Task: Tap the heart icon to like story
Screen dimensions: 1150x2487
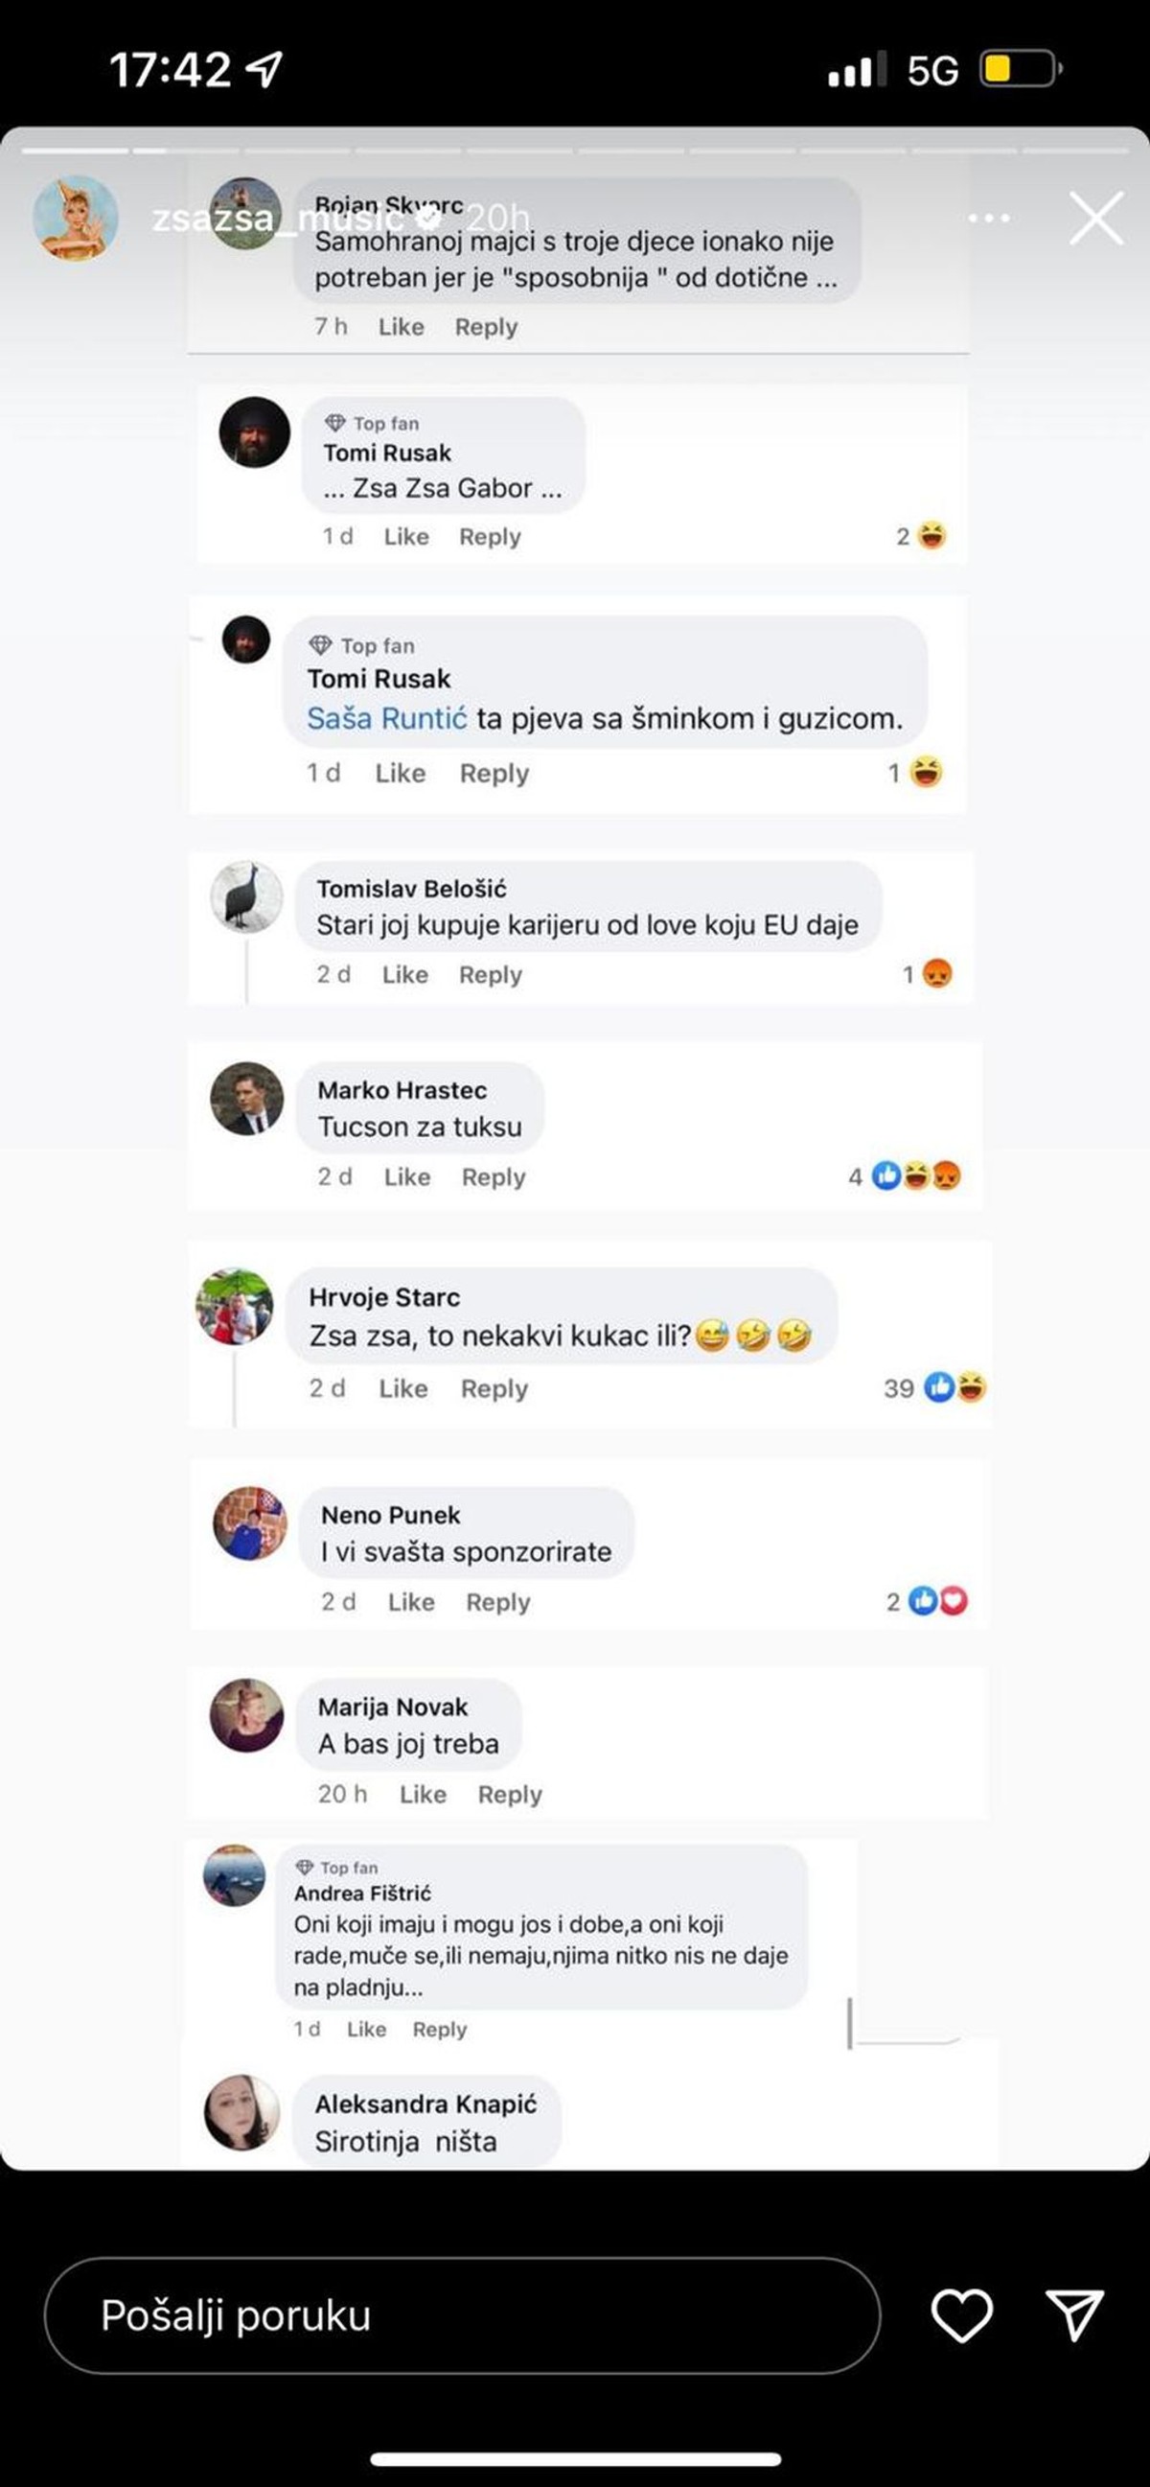Action: [x=961, y=2315]
